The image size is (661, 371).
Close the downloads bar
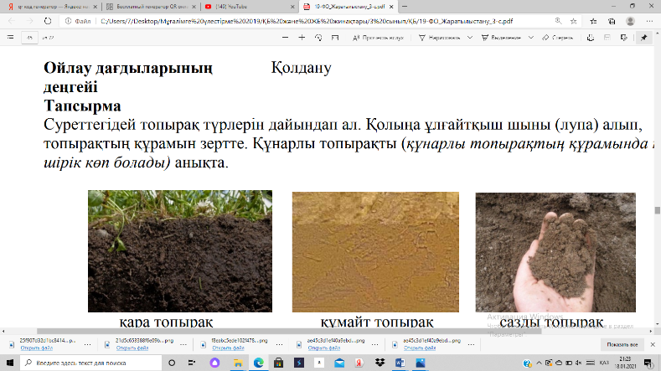click(x=653, y=344)
